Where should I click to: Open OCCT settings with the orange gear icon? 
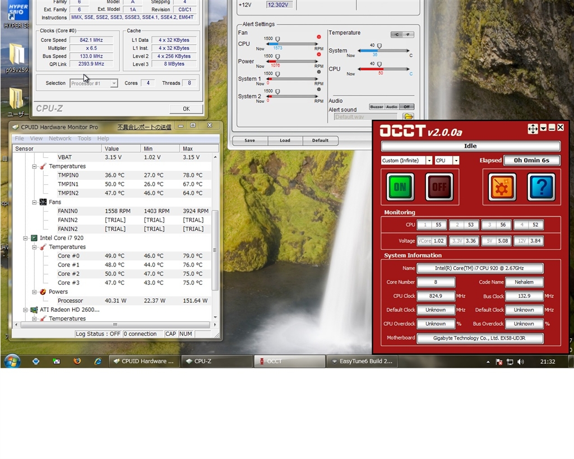coord(502,187)
